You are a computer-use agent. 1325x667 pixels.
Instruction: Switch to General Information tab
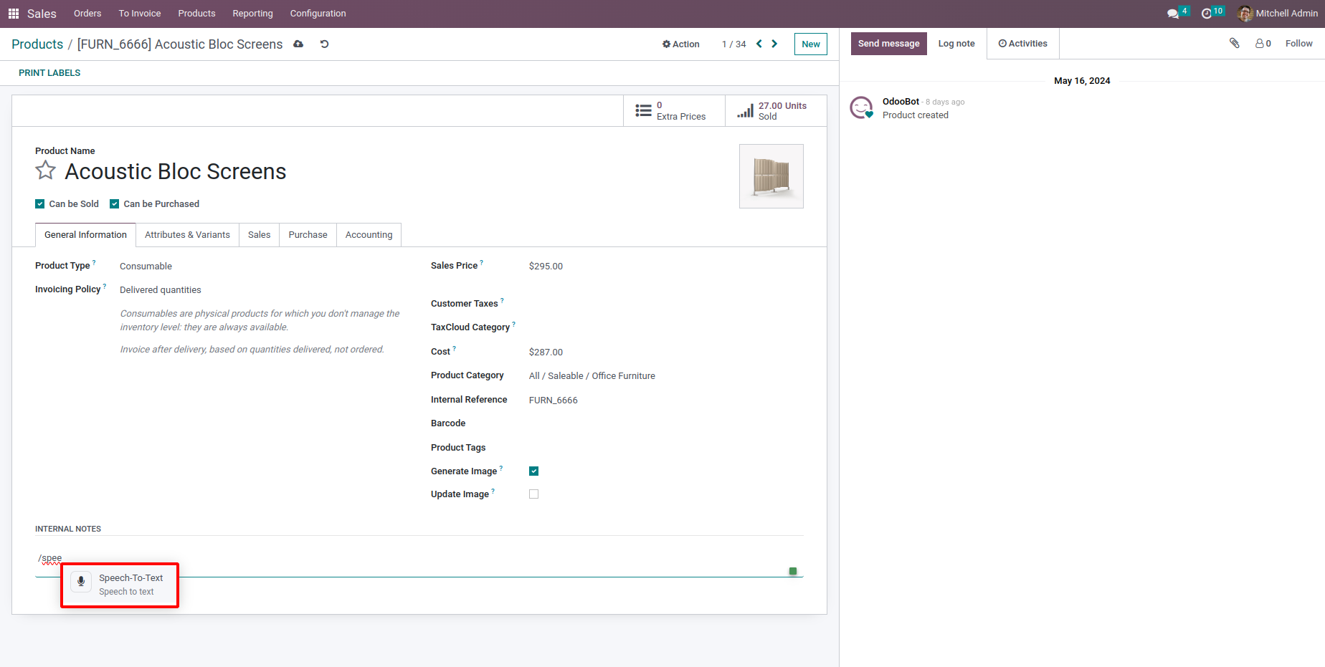(85, 235)
